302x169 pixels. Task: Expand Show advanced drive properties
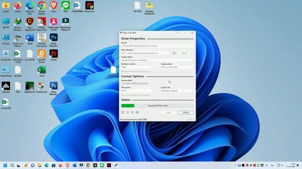136,71
